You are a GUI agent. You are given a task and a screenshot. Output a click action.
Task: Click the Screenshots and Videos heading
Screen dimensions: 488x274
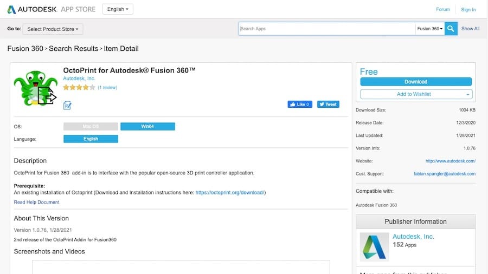pos(49,251)
